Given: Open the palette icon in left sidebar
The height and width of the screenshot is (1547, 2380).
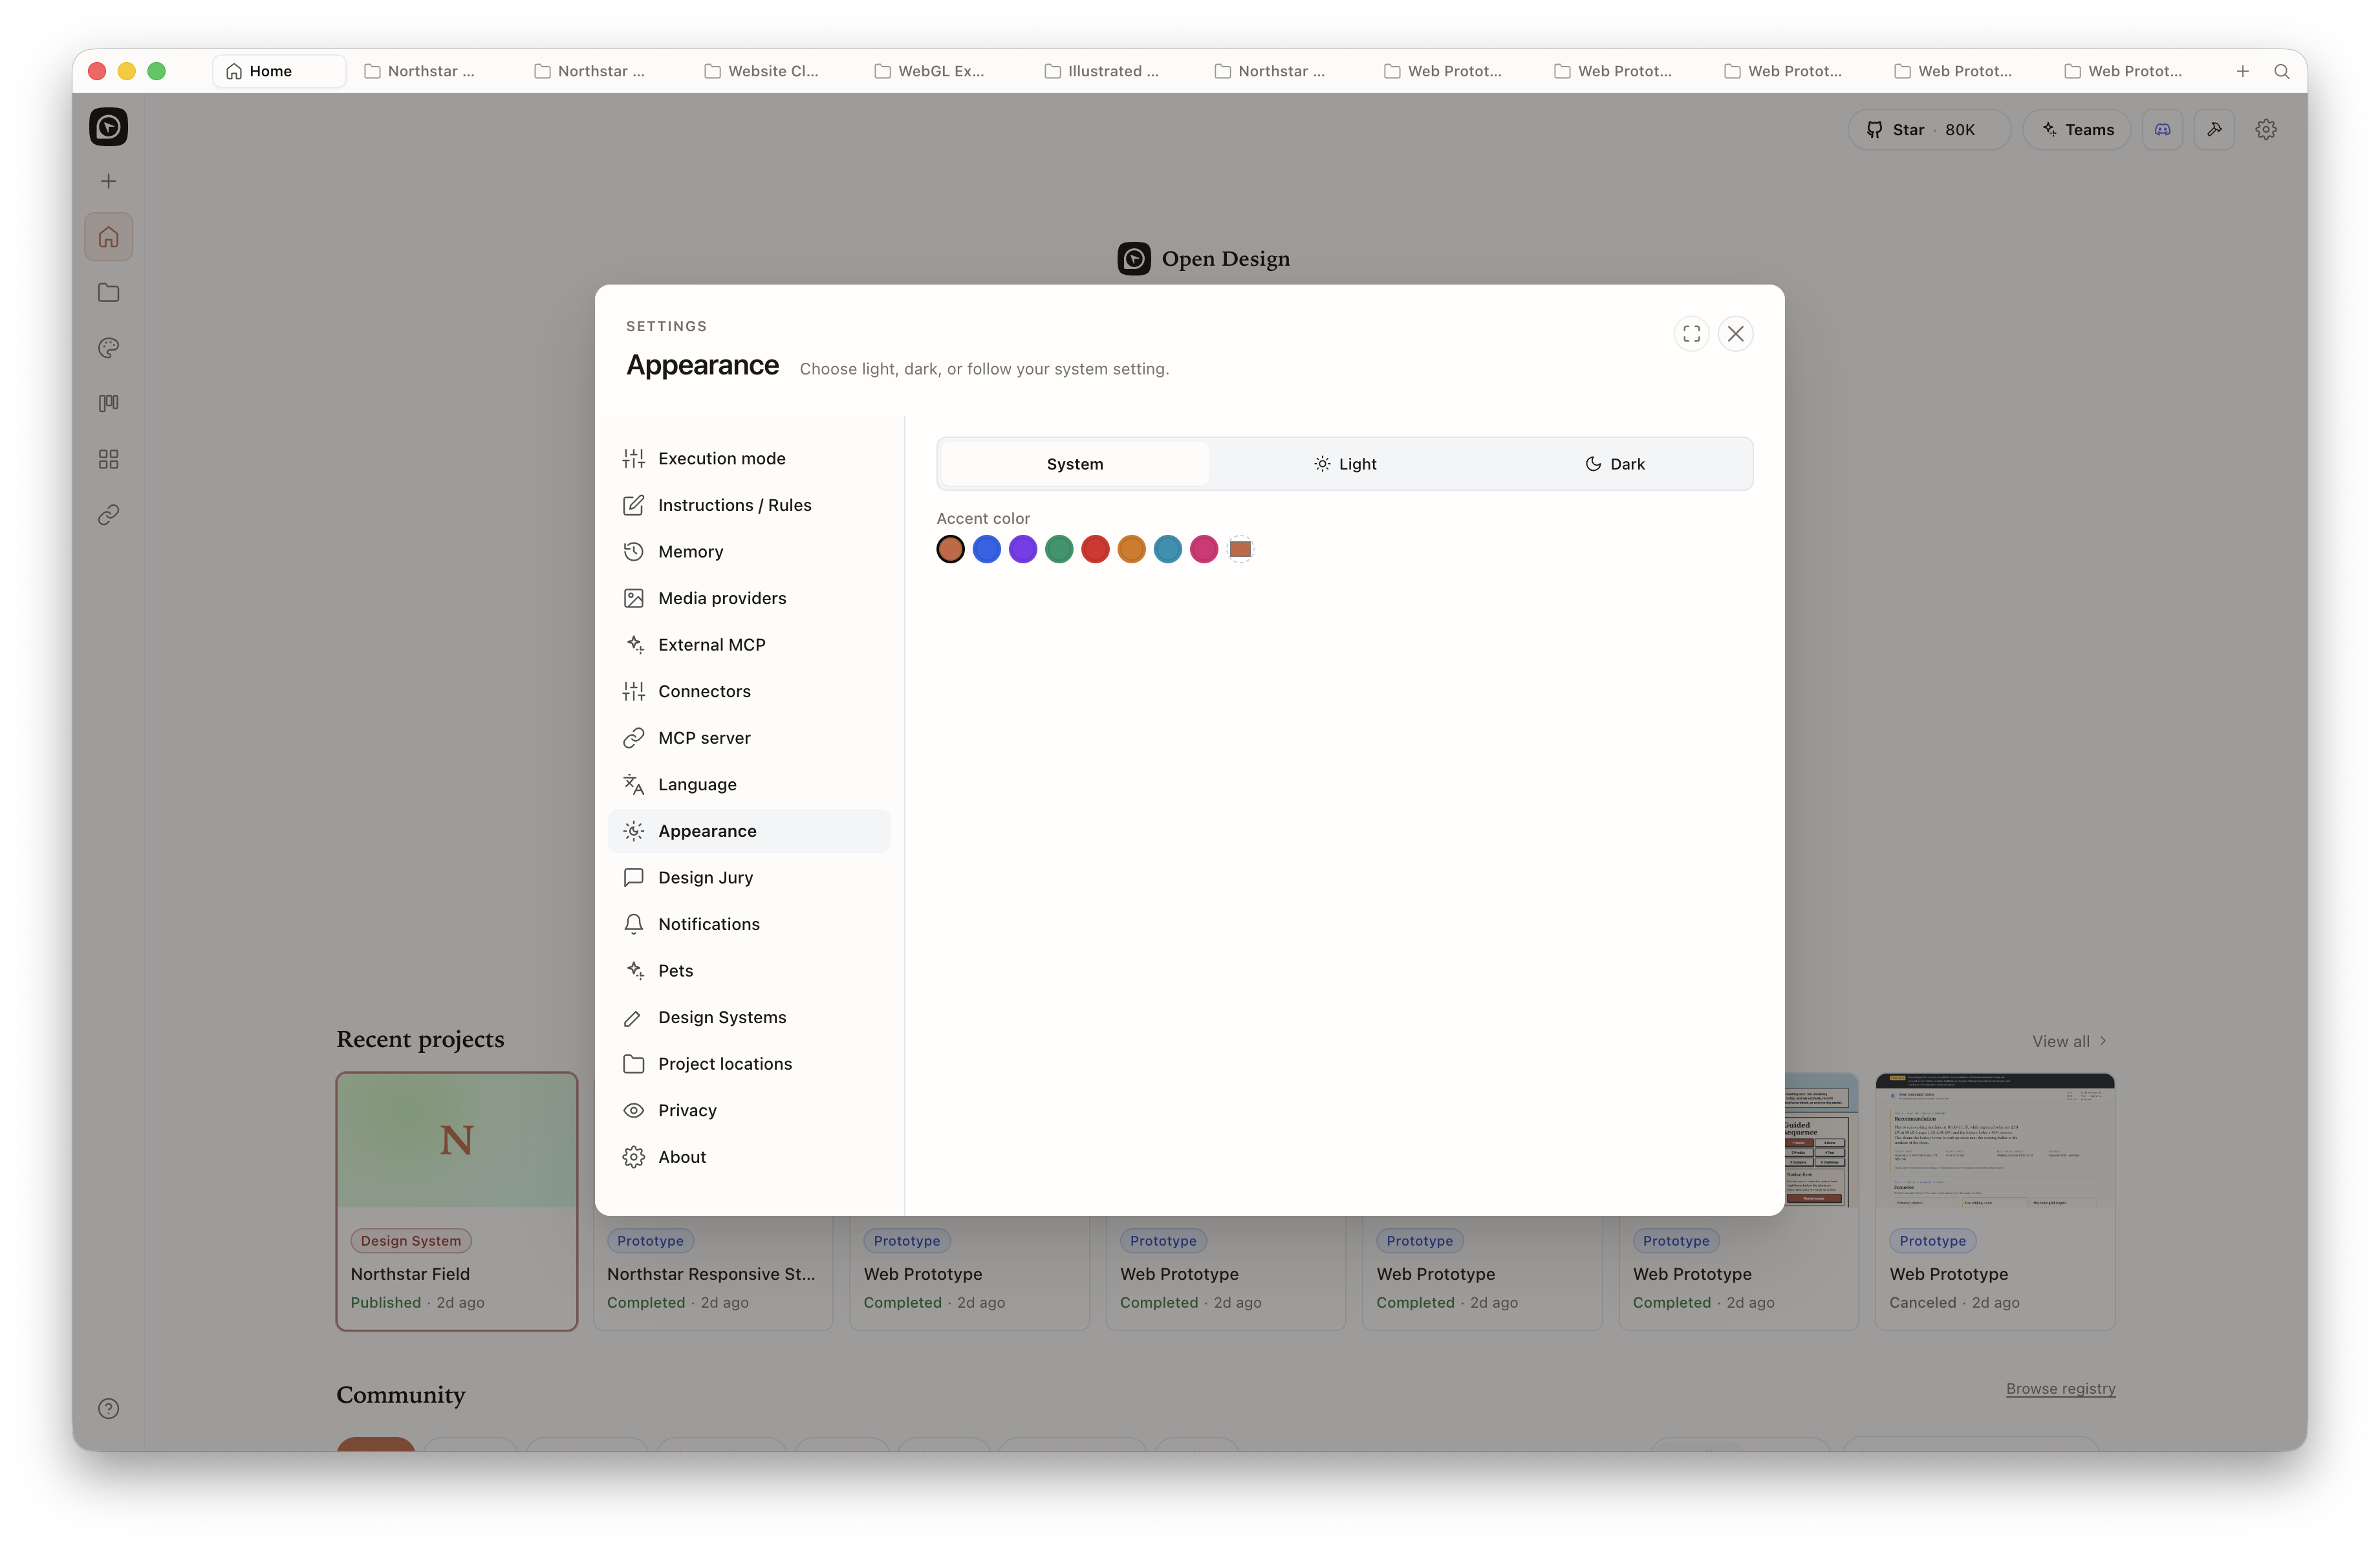Looking at the screenshot, I should point(108,348).
